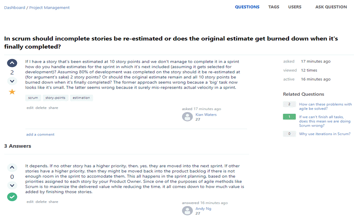Downvote the scrum question
The width and height of the screenshot is (354, 221).
click(12, 81)
